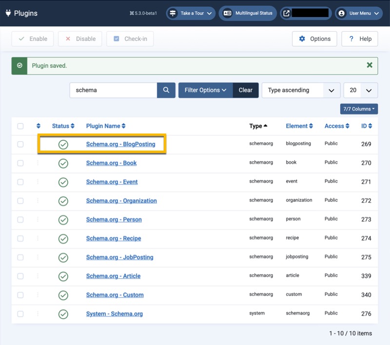This screenshot has width=390, height=345.
Task: Click status icon for Schema.org - JobPosting
Action: (x=63, y=257)
